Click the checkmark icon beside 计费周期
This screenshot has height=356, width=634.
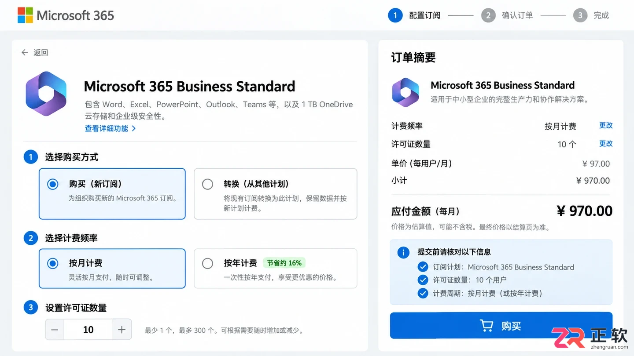pos(423,293)
